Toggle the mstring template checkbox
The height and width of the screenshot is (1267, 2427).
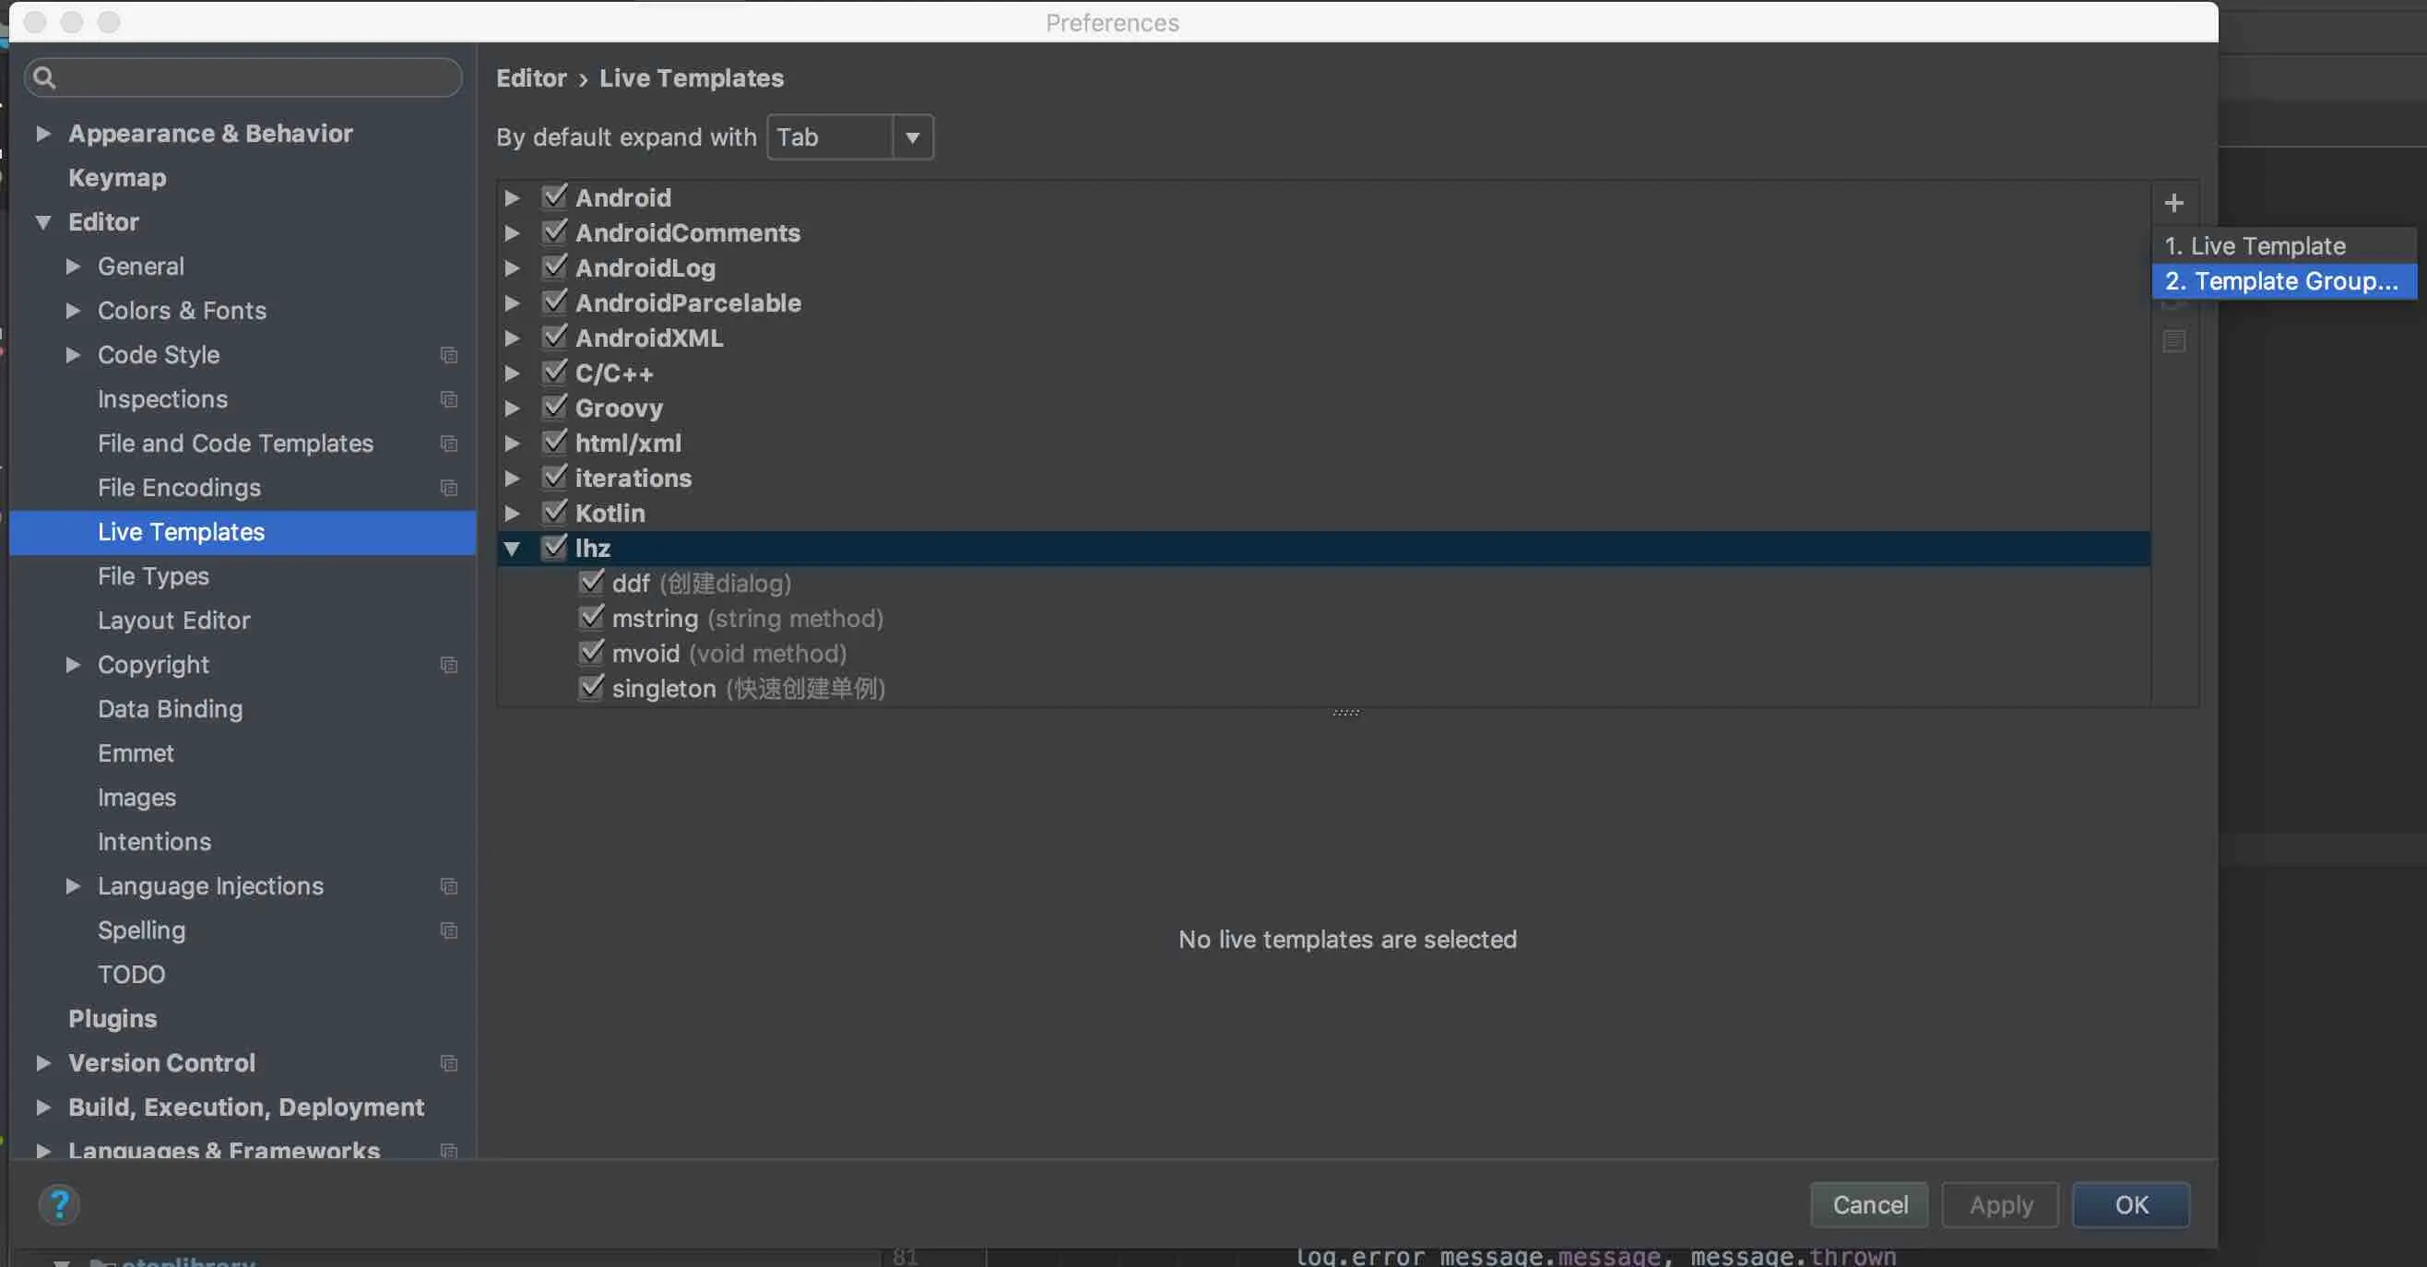pyautogui.click(x=591, y=617)
